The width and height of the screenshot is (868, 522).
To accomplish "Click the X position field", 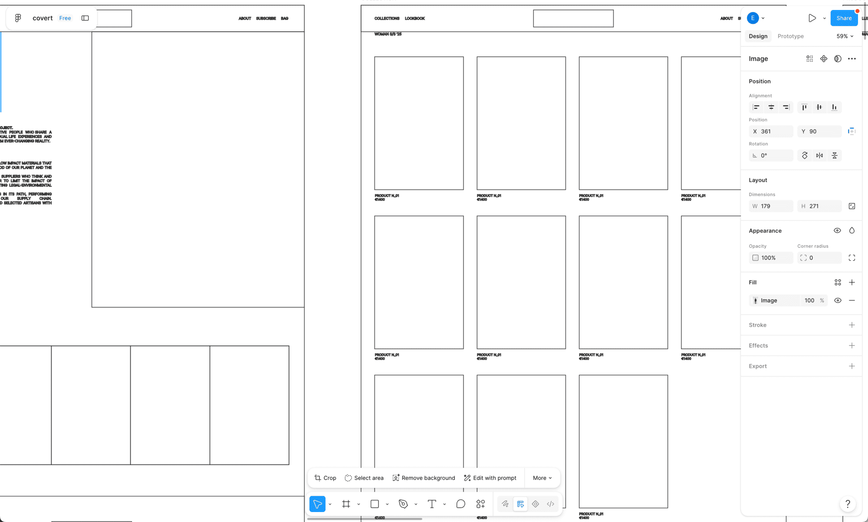I will [x=771, y=131].
